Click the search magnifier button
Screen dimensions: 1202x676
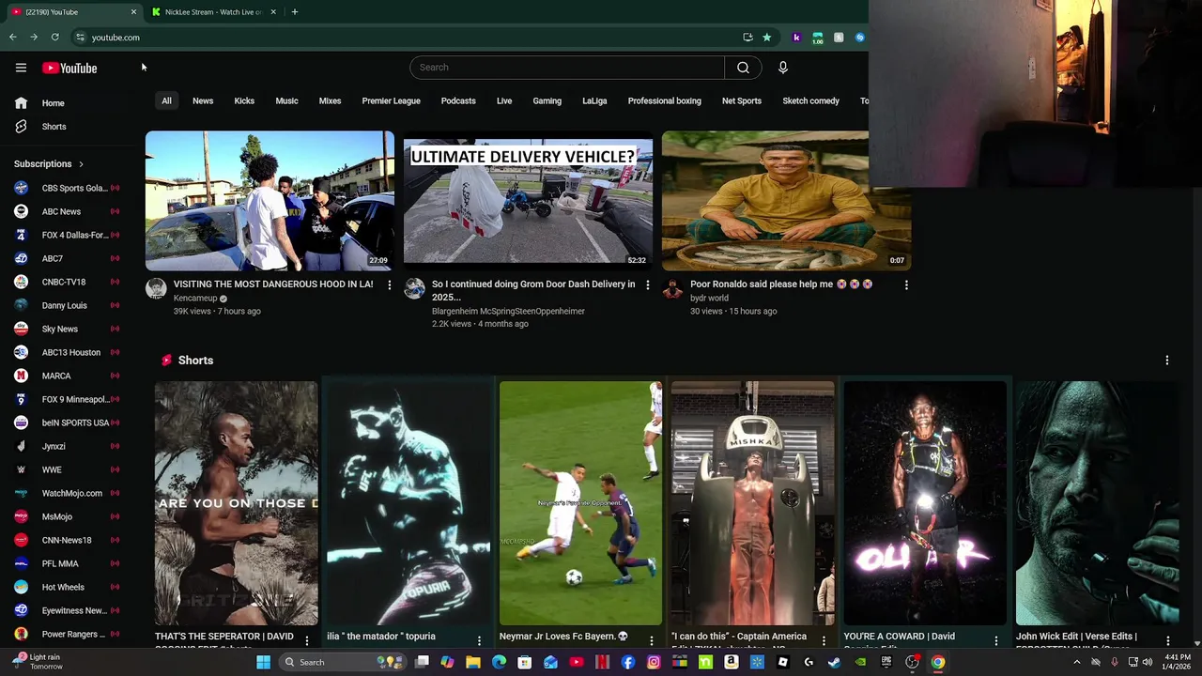743,68
